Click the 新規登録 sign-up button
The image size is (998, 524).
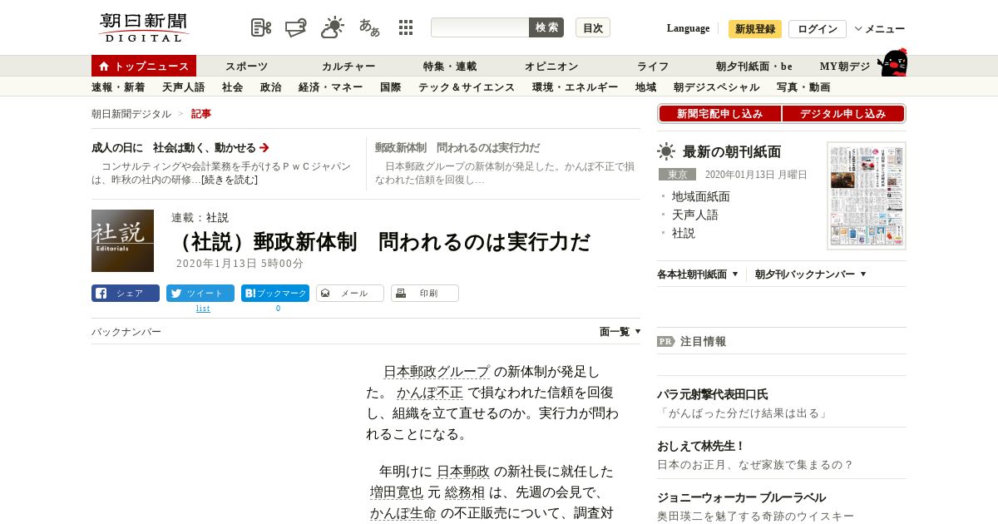(755, 29)
